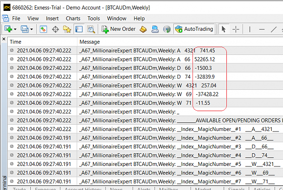Click the New Order button

(118, 29)
